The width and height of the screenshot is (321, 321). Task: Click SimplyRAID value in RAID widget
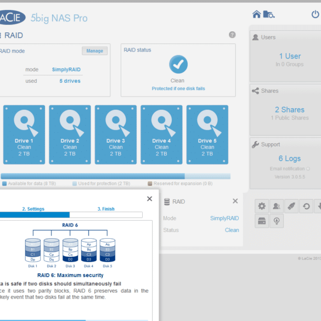[x=224, y=218]
